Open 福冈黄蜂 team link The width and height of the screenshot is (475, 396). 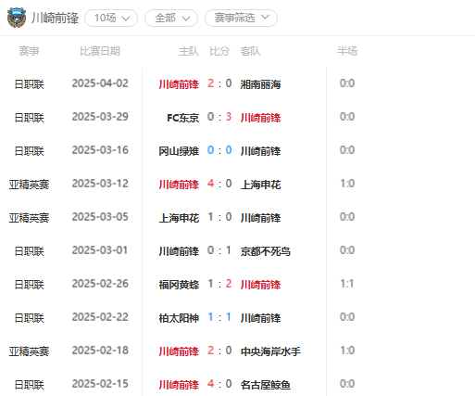179,285
